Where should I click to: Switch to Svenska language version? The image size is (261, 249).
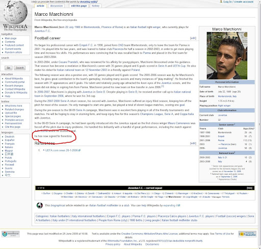click(x=10, y=172)
